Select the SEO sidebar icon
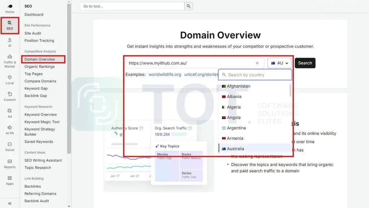 (10, 25)
